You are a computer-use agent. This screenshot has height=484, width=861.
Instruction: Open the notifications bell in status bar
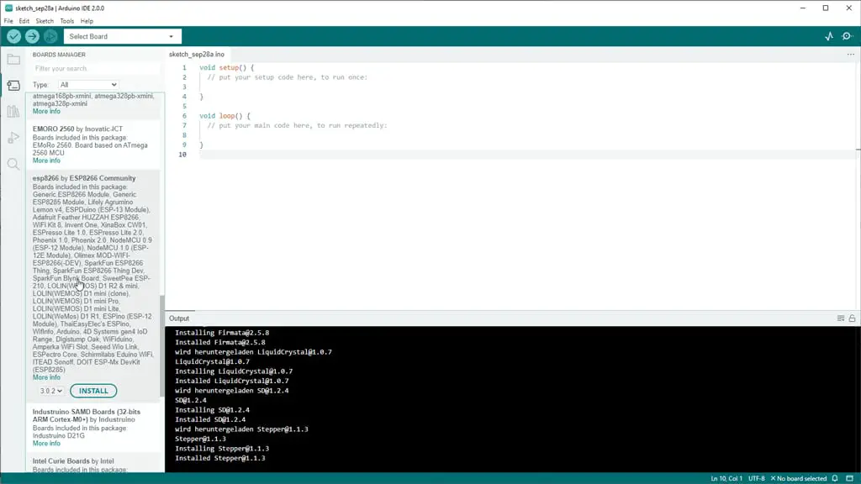[x=835, y=478]
